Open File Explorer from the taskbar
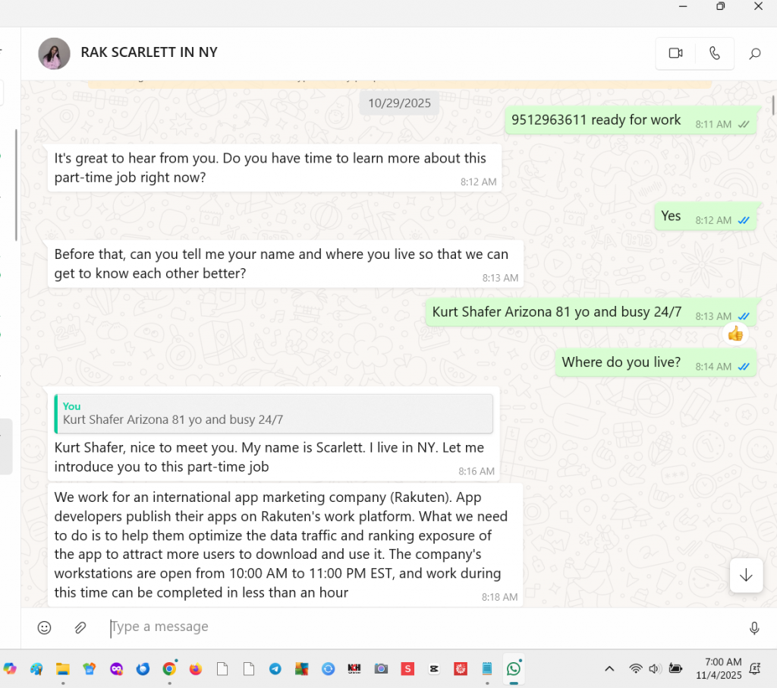 [x=63, y=669]
